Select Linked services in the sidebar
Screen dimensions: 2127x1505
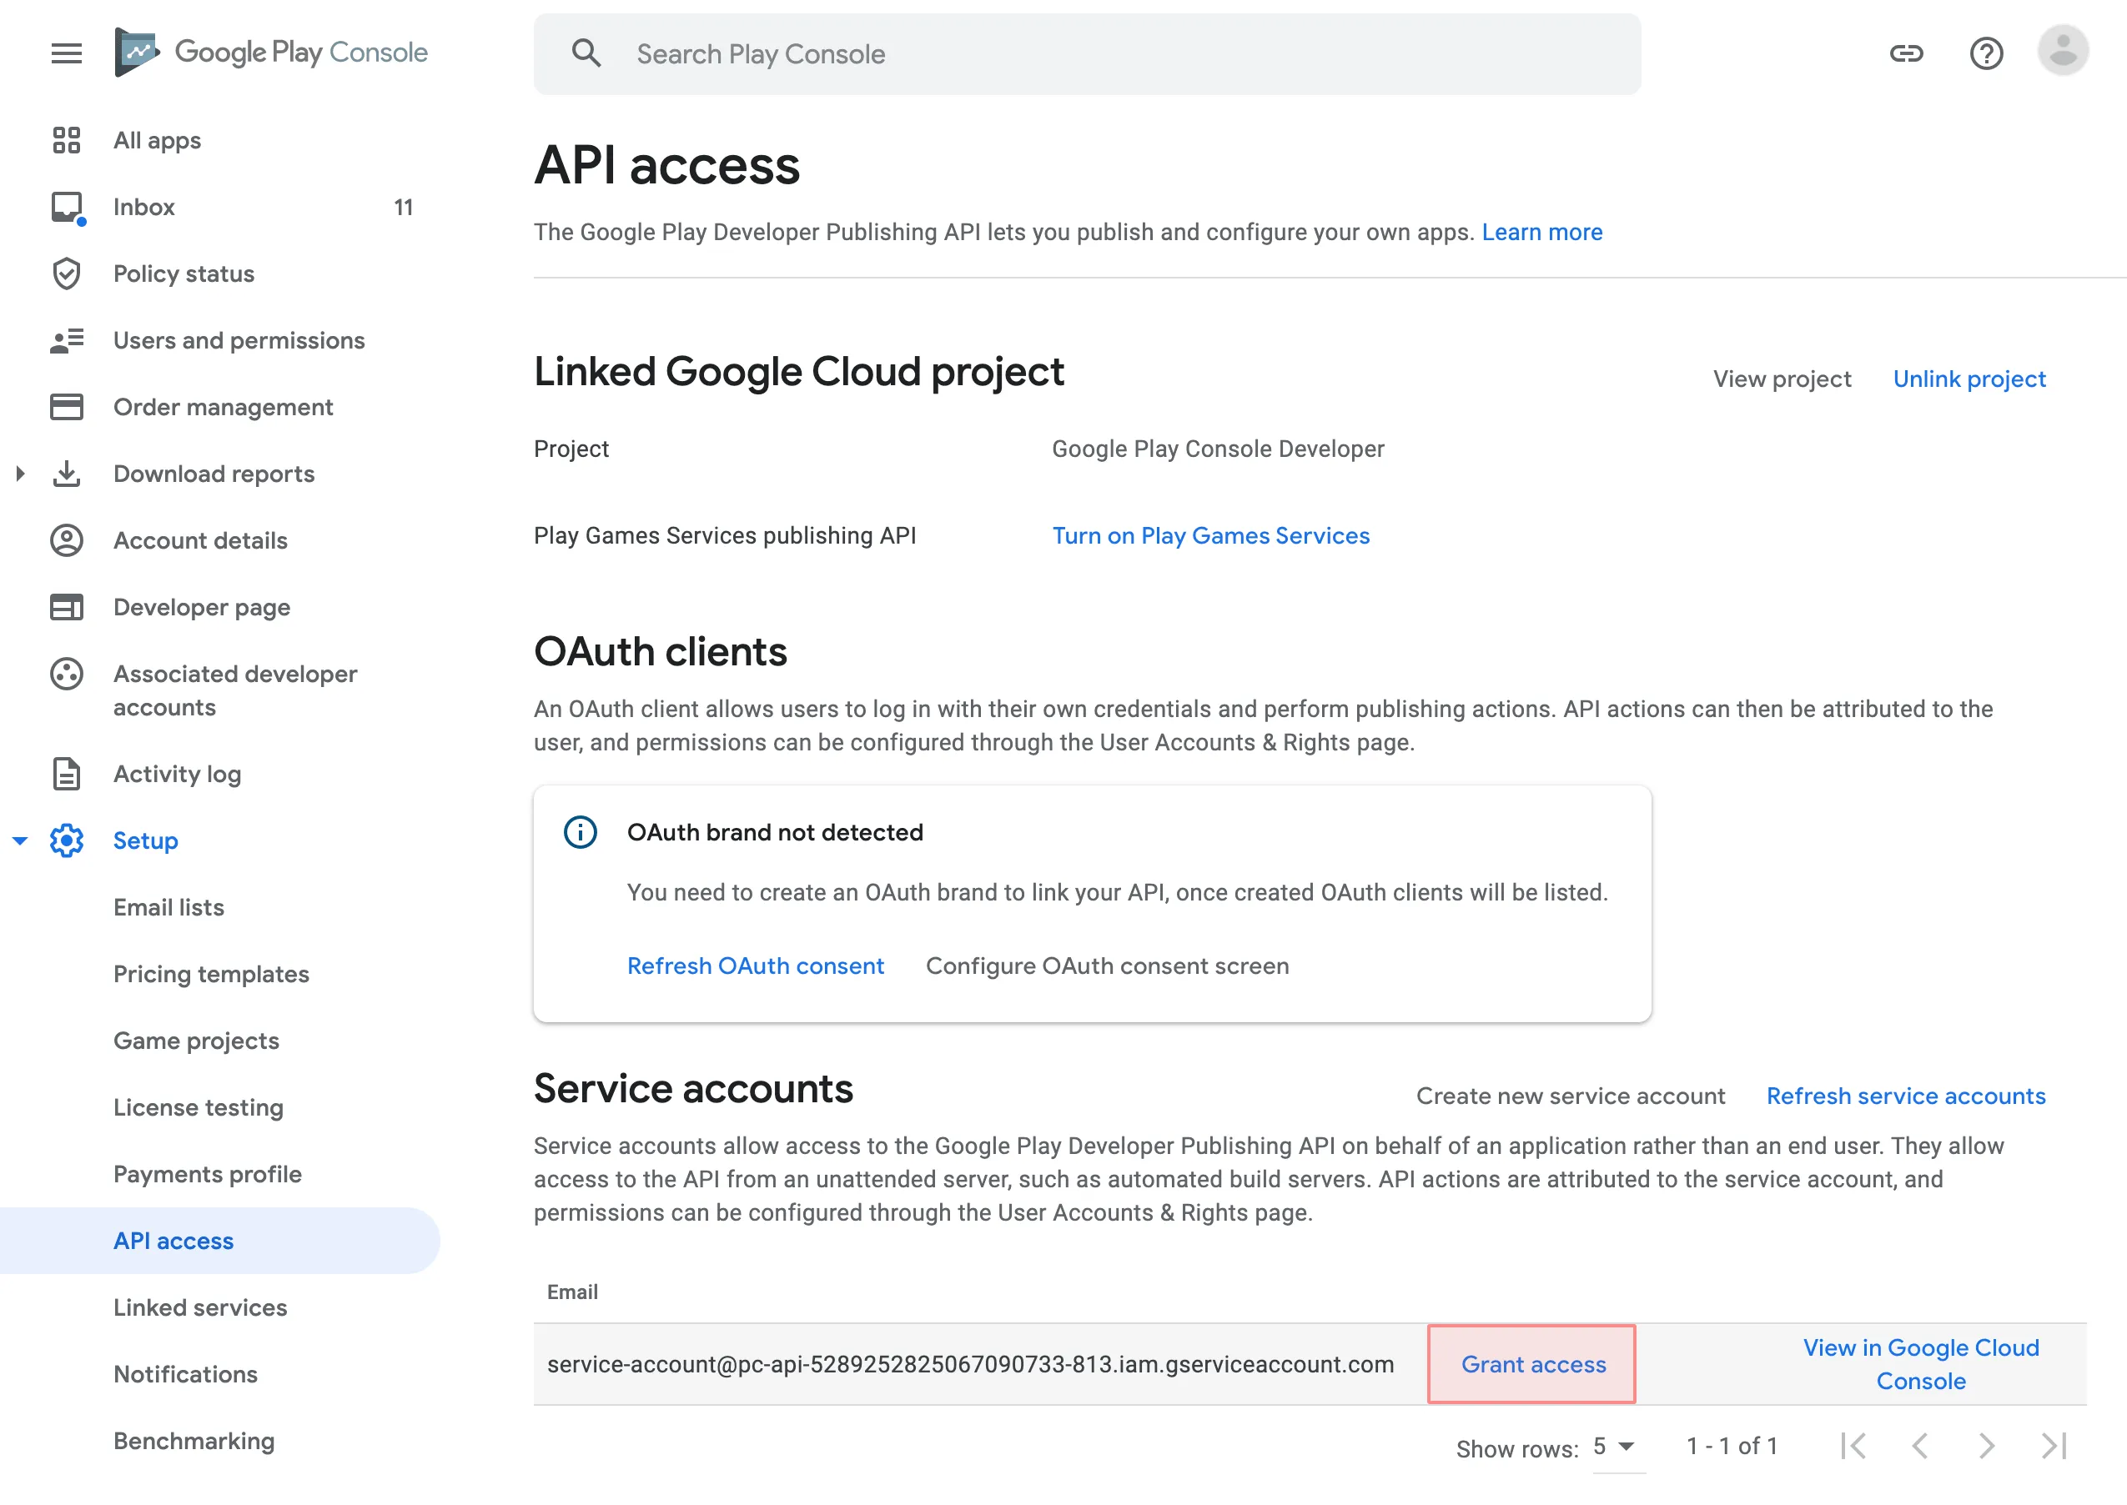199,1307
